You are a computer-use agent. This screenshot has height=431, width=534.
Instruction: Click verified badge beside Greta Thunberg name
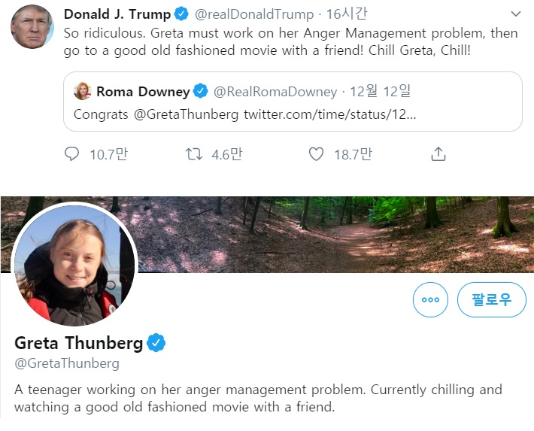(x=156, y=343)
